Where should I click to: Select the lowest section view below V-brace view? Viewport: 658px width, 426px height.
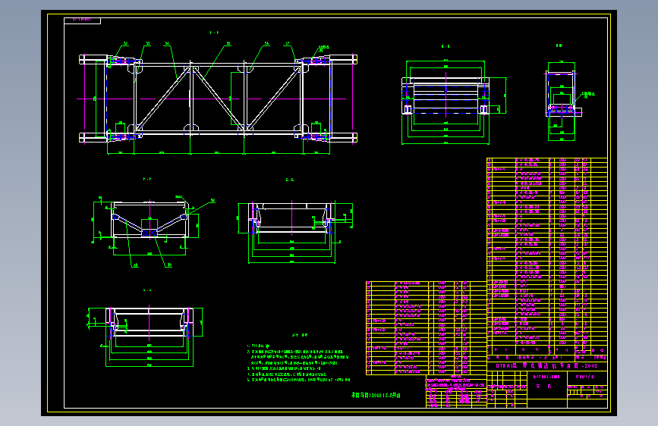coord(145,337)
